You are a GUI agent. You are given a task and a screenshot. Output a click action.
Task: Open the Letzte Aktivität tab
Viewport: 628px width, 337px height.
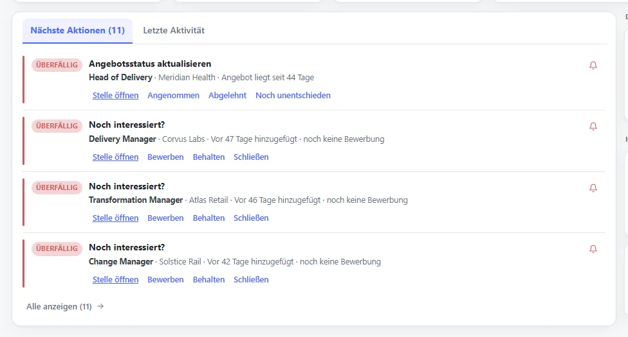[x=174, y=30]
